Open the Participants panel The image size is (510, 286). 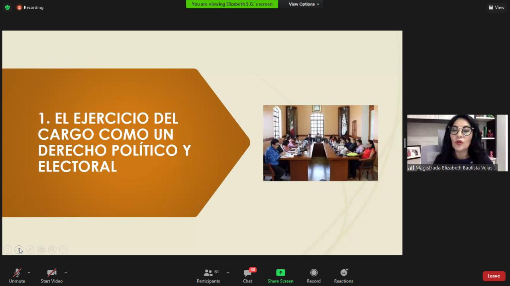point(208,276)
